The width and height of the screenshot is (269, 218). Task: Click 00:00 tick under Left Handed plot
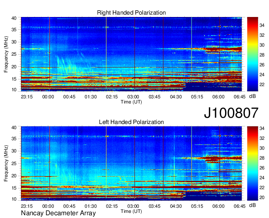[48, 206]
